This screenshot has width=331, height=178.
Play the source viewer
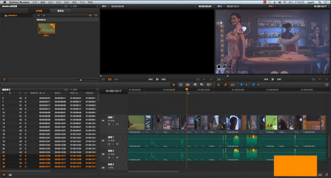pos(157,80)
